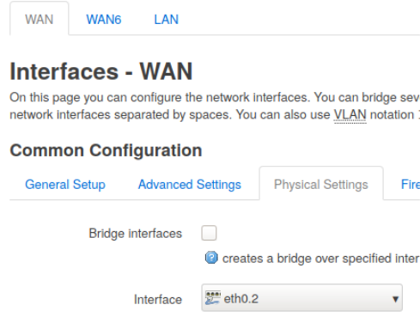
Task: Click the 'network interfaces separated by spaces' line
Action: [120, 115]
